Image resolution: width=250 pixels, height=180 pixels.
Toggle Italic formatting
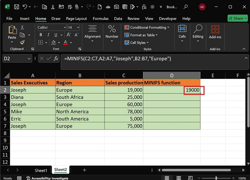[x=47, y=35]
